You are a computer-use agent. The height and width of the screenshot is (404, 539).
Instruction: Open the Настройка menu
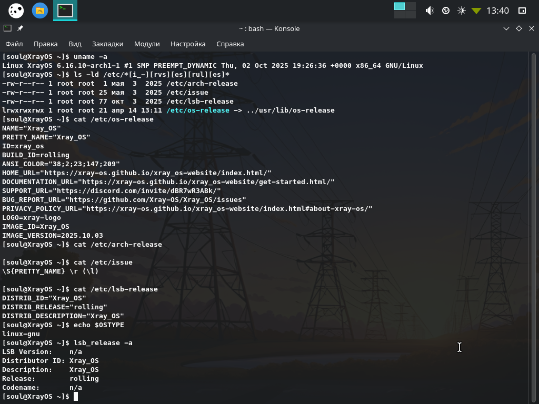(x=188, y=44)
